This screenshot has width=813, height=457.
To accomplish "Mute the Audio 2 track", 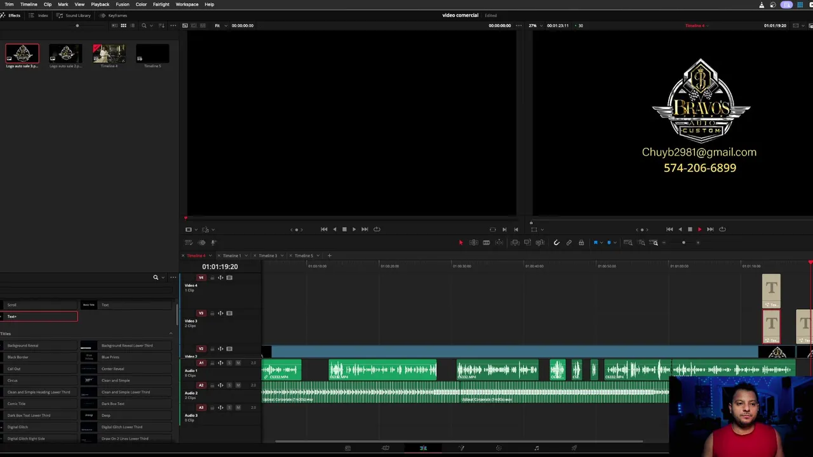I will 238,385.
